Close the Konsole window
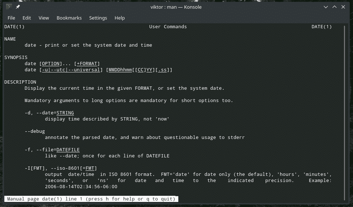This screenshot has height=207, width=353. pyautogui.click(x=344, y=7)
